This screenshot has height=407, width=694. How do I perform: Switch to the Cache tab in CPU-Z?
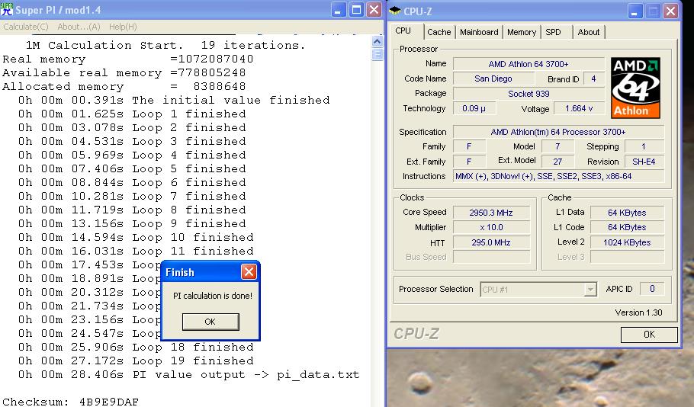click(x=439, y=32)
